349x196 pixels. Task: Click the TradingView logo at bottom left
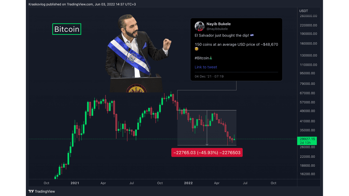42,191
